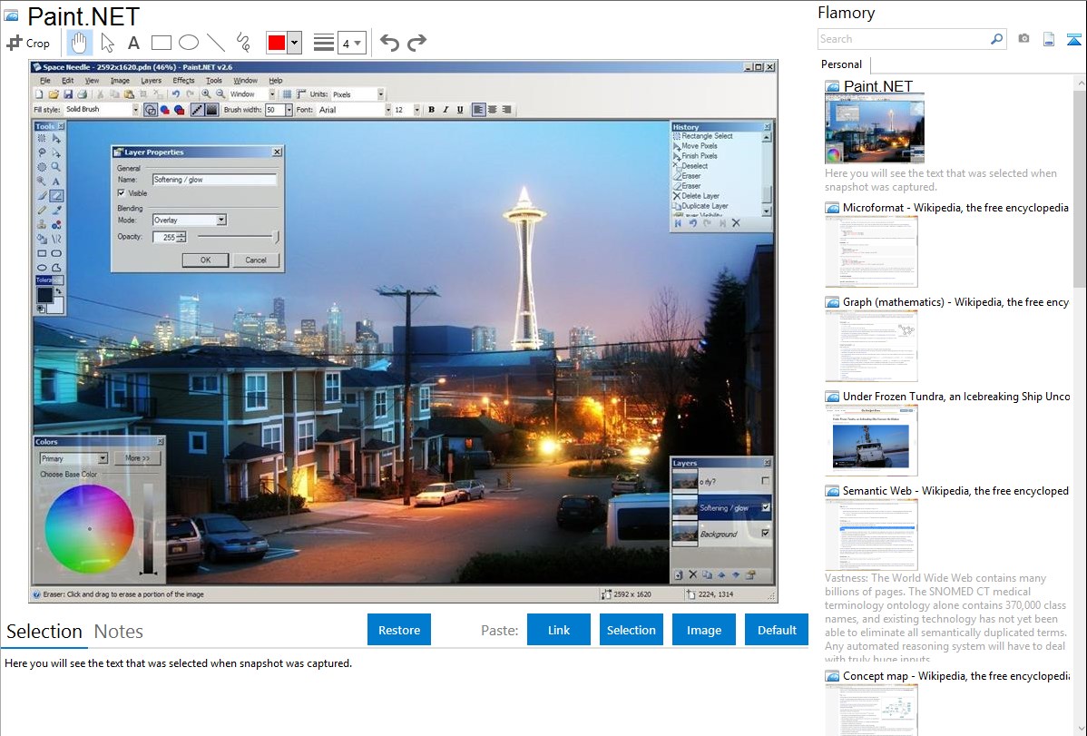This screenshot has height=736, width=1087.
Task: Click into the Flamory Search field
Action: coord(904,39)
